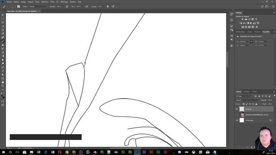Image resolution: width=276 pixels, height=155 pixels.
Task: Add a Hue/Saturation adjustment
Action: [x=241, y=23]
